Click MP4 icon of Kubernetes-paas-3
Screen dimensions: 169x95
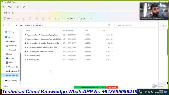click(x=25, y=60)
